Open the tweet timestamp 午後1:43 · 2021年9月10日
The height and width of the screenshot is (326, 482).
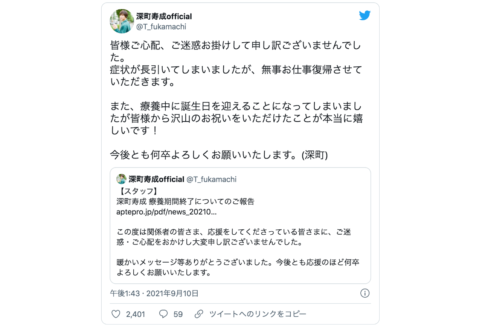[153, 293]
